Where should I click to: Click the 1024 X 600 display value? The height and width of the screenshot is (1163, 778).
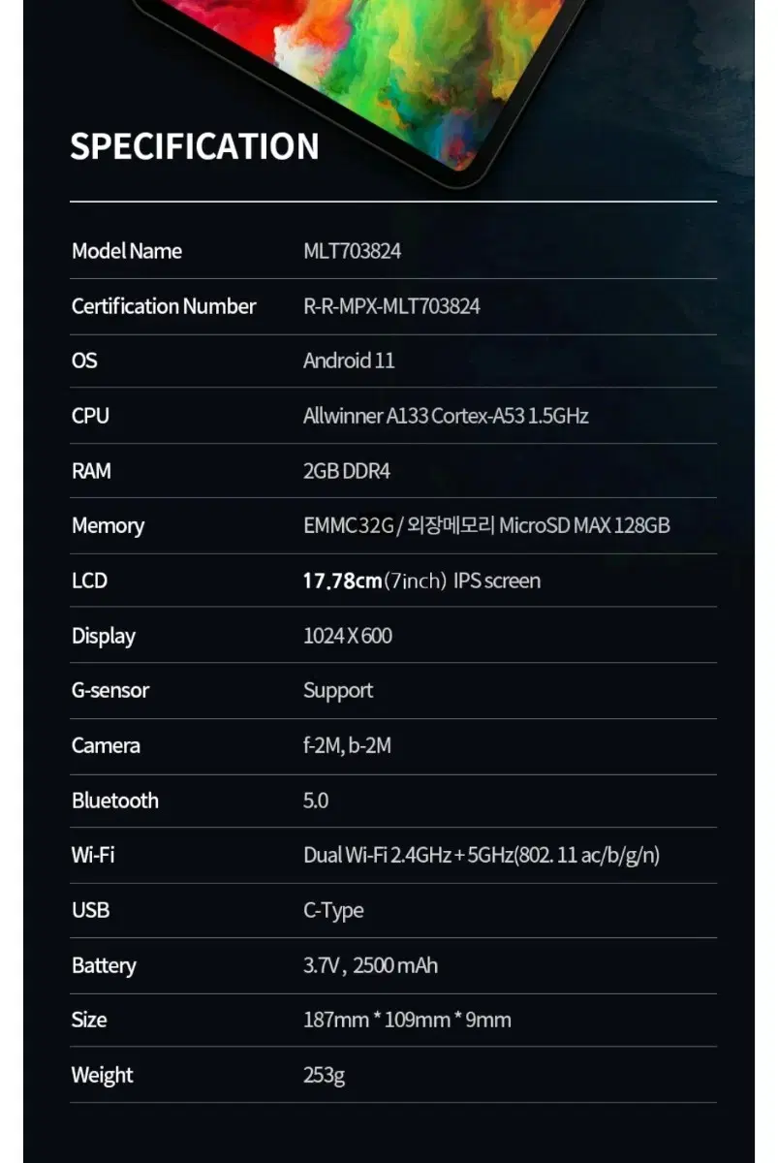[348, 636]
